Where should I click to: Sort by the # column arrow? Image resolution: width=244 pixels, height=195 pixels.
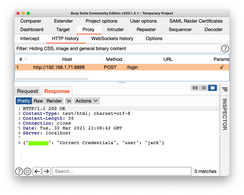[x=26, y=59]
